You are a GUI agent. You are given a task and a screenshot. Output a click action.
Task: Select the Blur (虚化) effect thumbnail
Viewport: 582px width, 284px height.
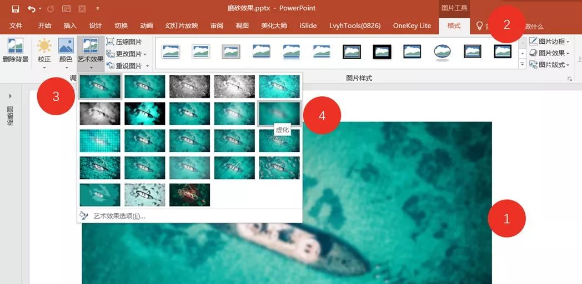point(279,113)
